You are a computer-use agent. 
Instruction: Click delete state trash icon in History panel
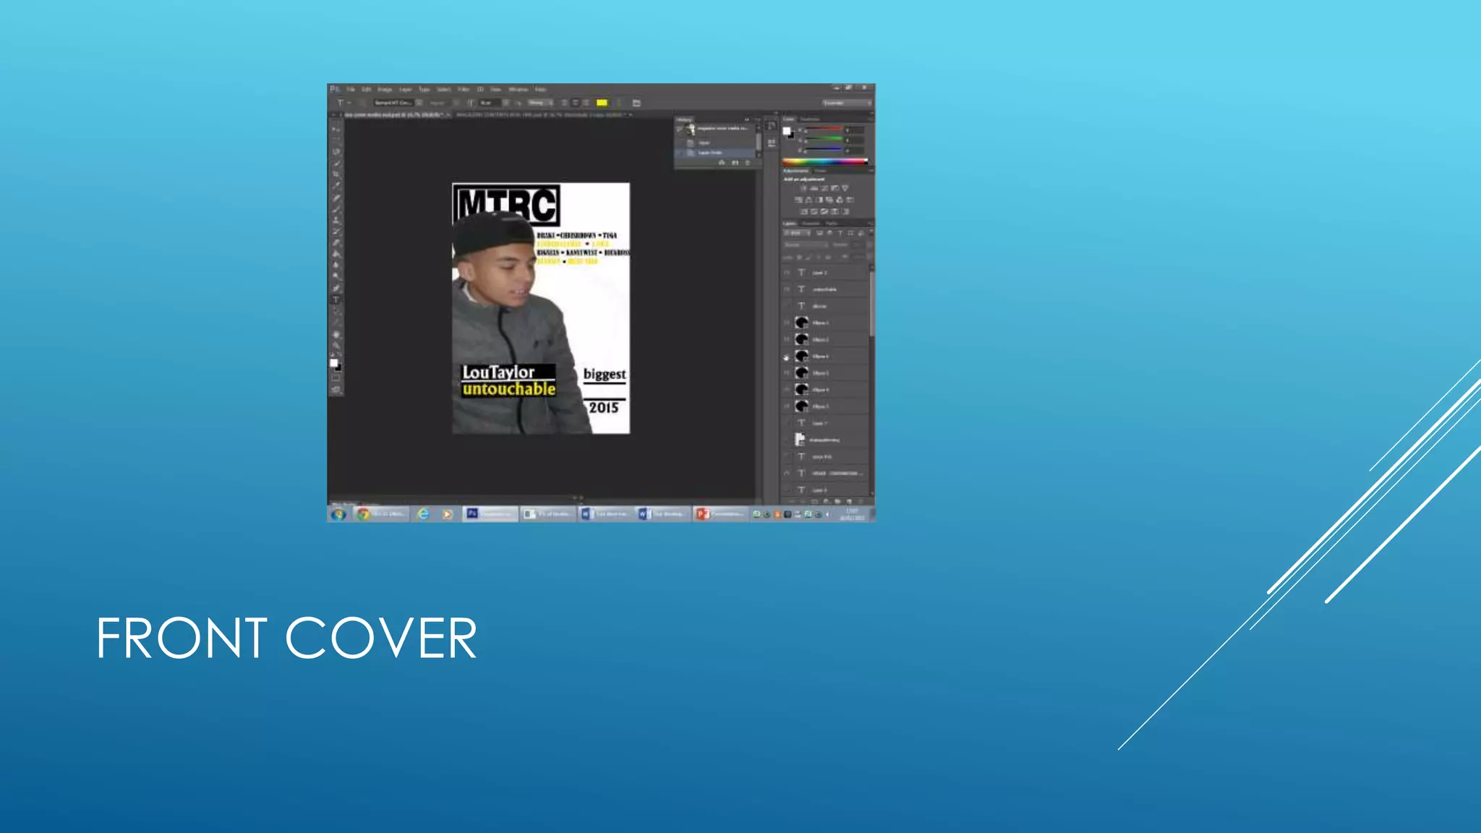coord(748,163)
